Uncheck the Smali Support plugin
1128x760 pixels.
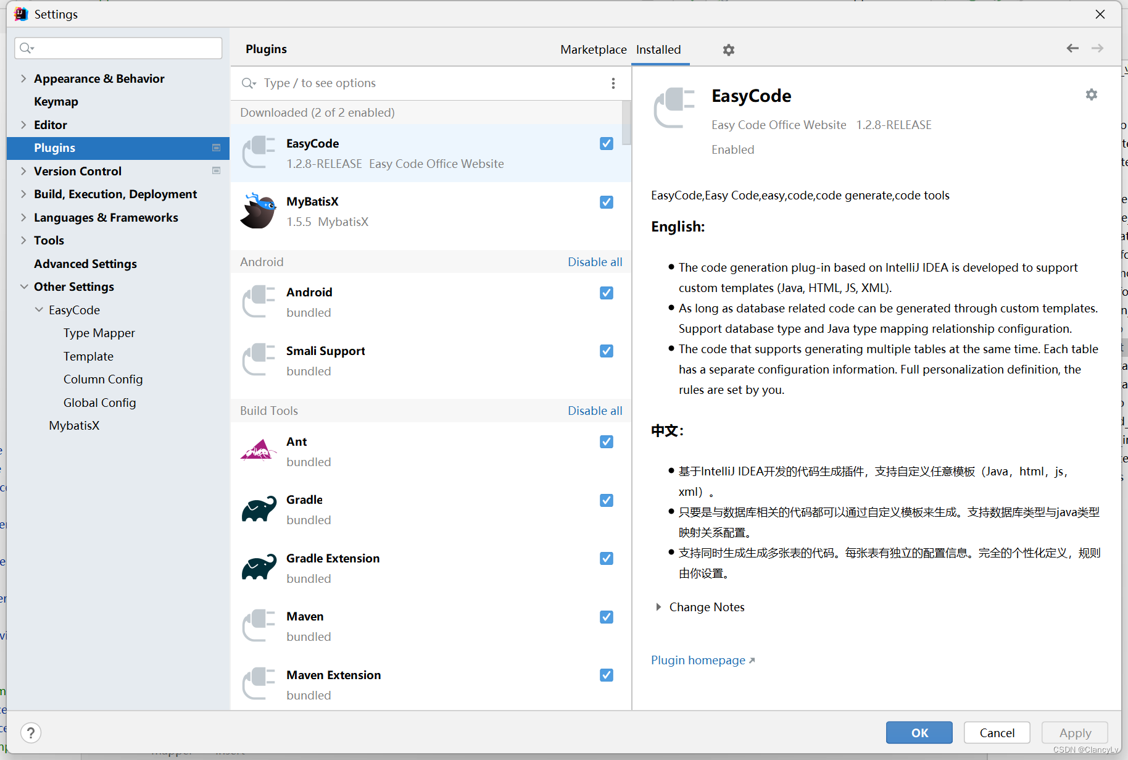[607, 351]
